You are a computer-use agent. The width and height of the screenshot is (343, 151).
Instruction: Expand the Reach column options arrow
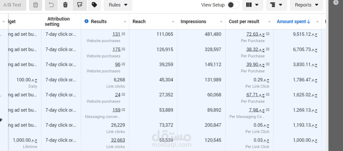[x=173, y=22]
